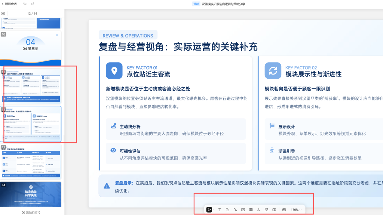Click the 智能 tag beside document title

(x=196, y=4)
